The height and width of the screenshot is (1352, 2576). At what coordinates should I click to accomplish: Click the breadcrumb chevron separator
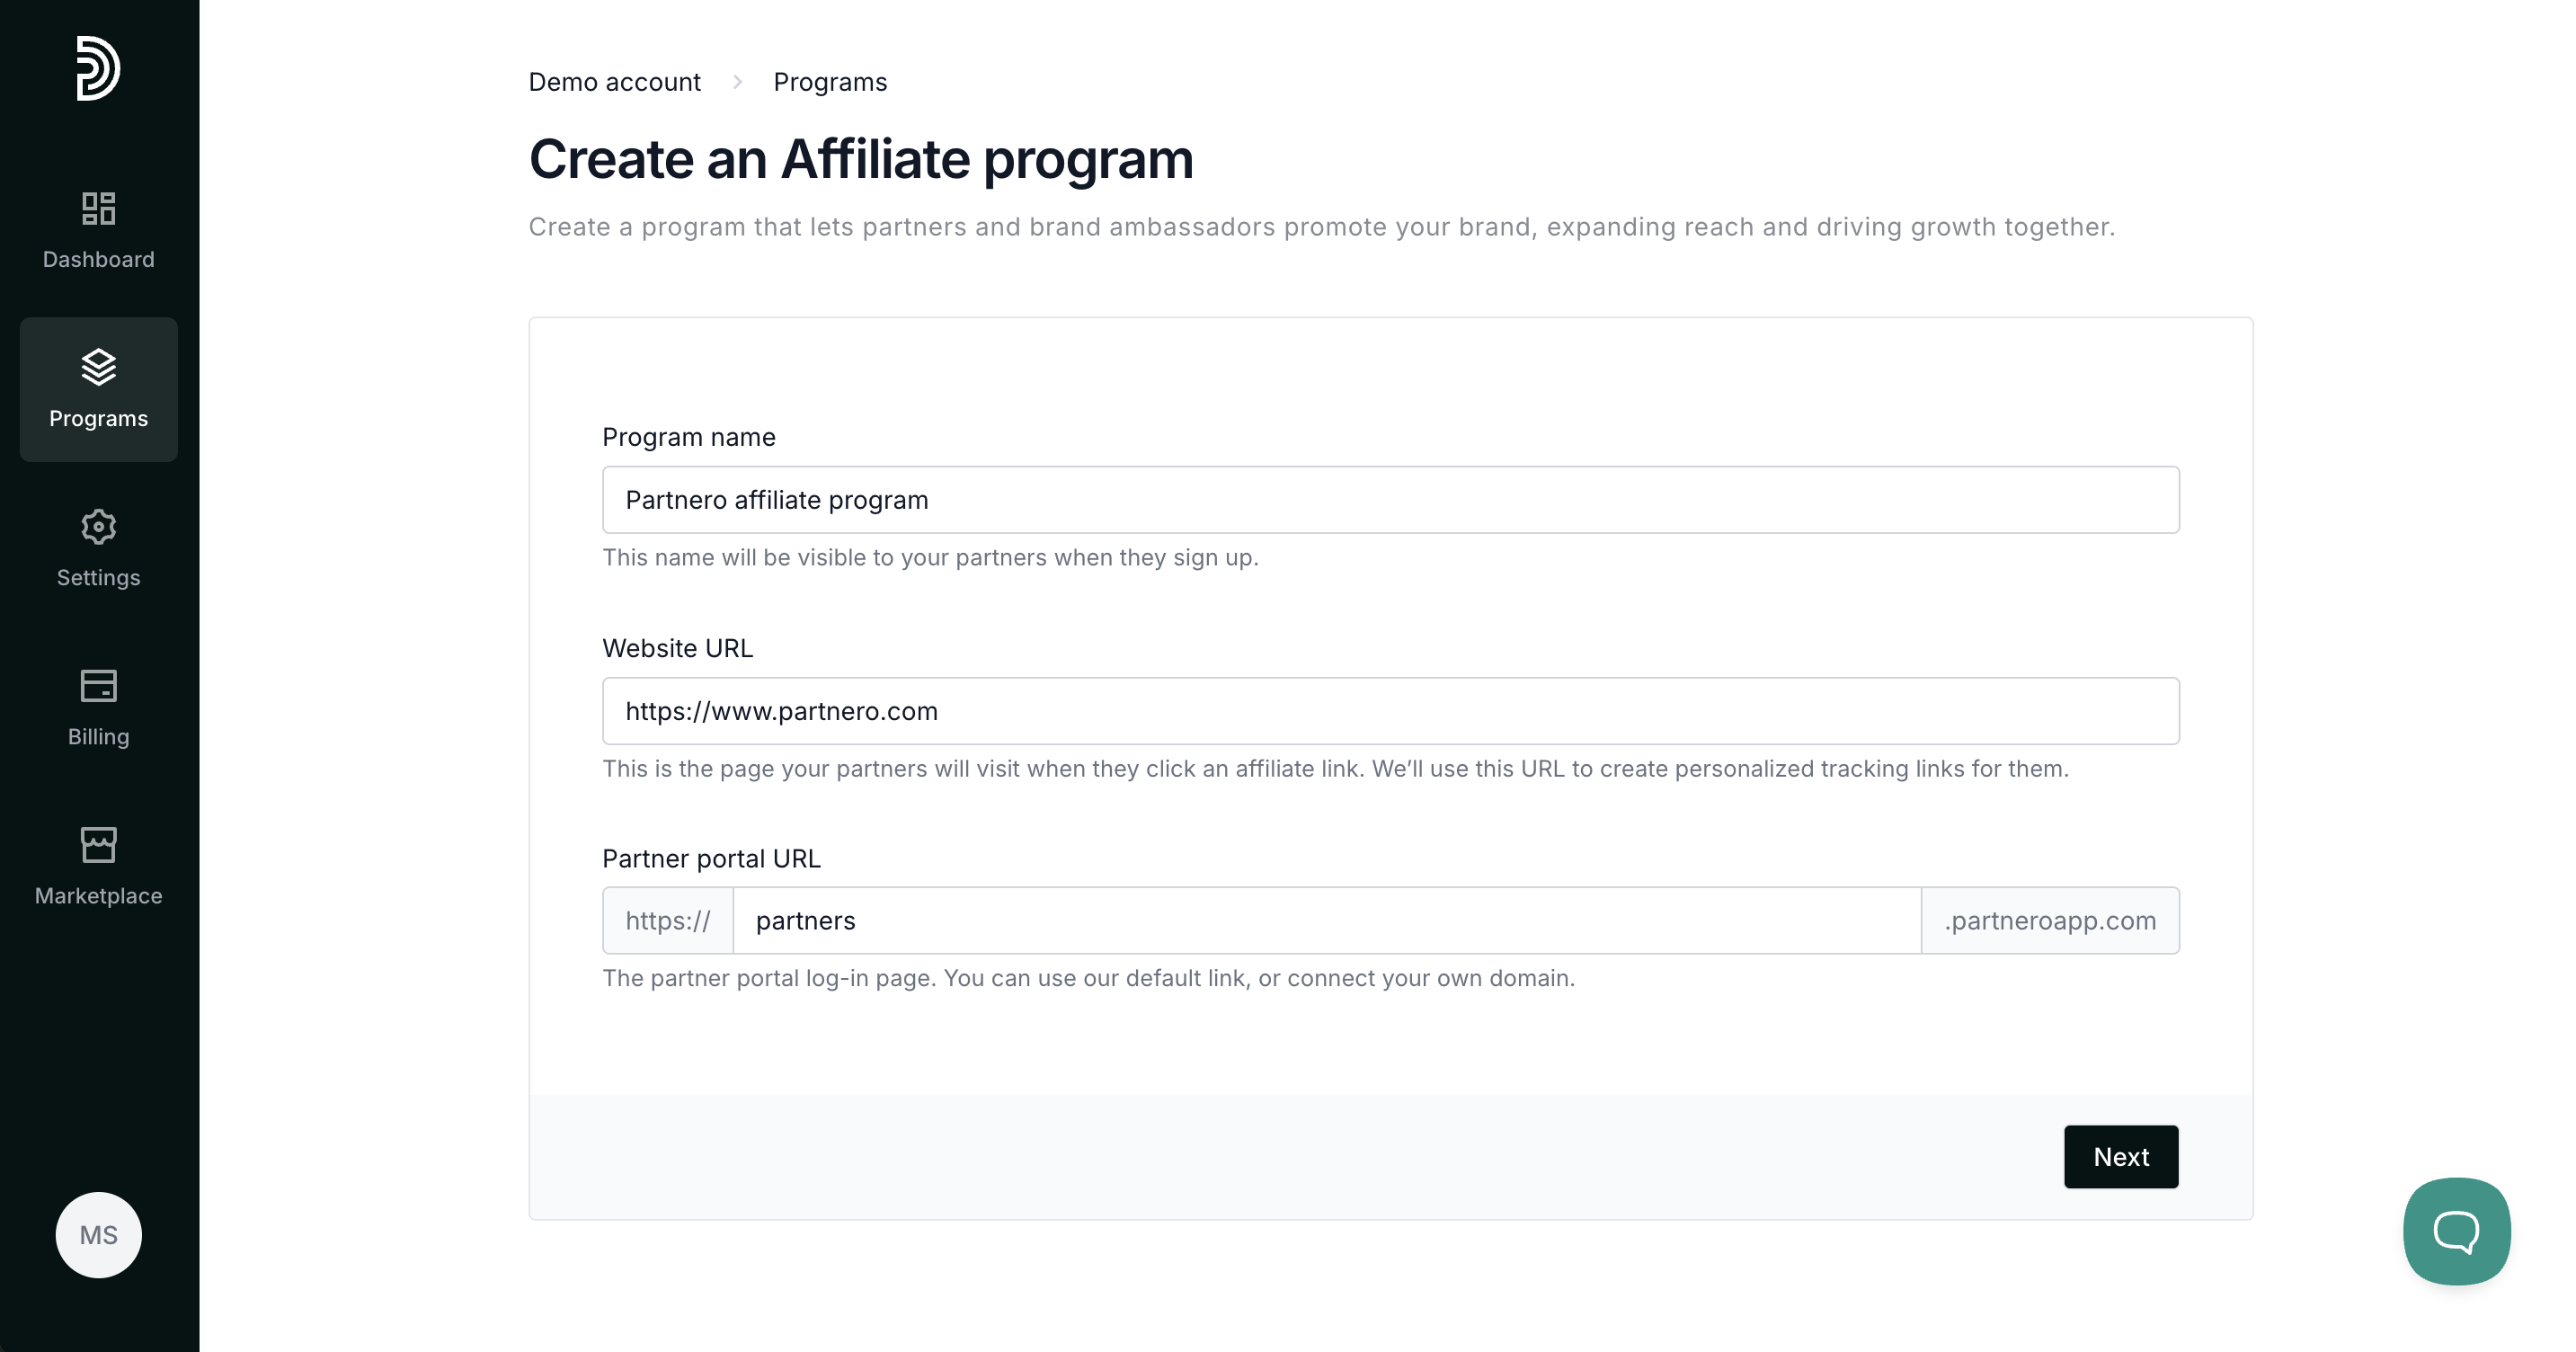tap(737, 82)
